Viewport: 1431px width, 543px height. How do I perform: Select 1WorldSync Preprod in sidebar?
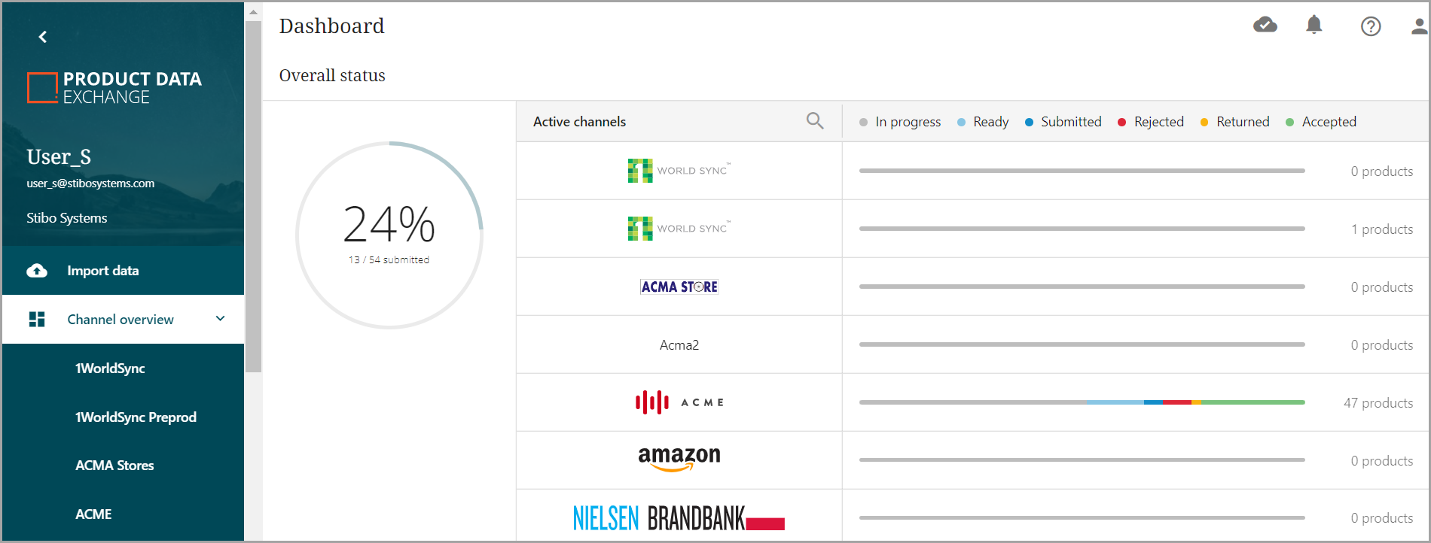pyautogui.click(x=136, y=417)
